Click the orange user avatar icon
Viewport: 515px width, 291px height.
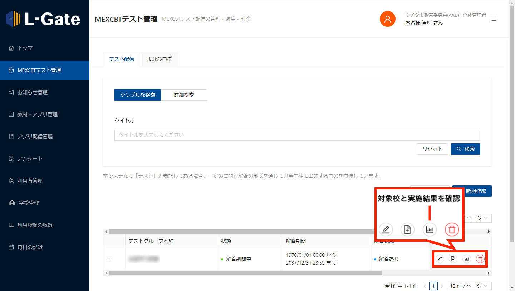click(x=387, y=19)
